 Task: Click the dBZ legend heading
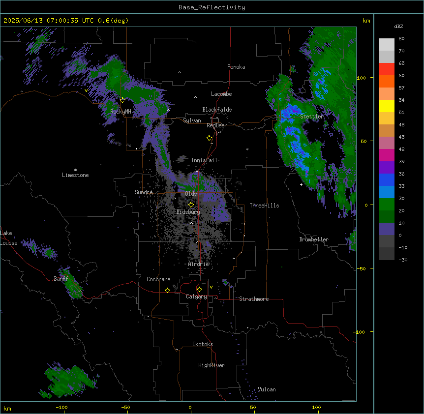(x=398, y=27)
